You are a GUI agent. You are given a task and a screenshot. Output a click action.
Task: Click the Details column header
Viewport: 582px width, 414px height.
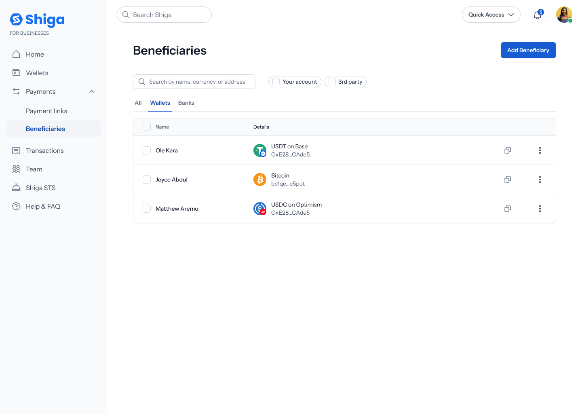261,127
